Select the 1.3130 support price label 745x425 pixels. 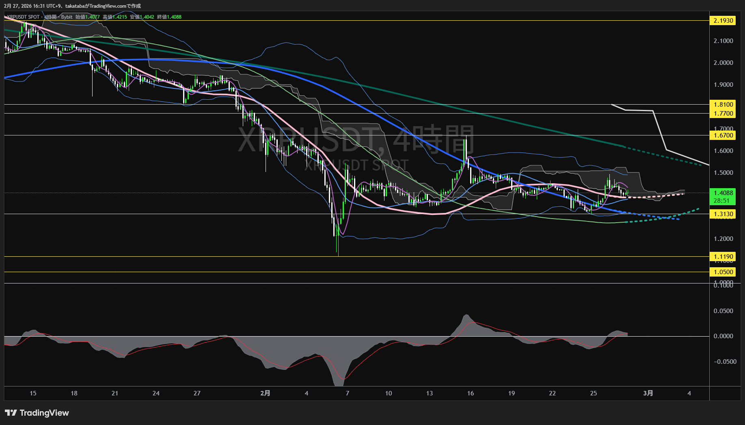coord(723,214)
